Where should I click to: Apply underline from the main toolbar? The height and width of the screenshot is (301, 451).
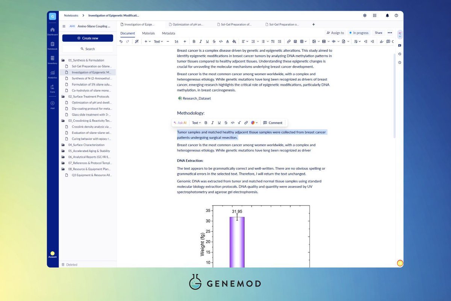click(x=207, y=41)
